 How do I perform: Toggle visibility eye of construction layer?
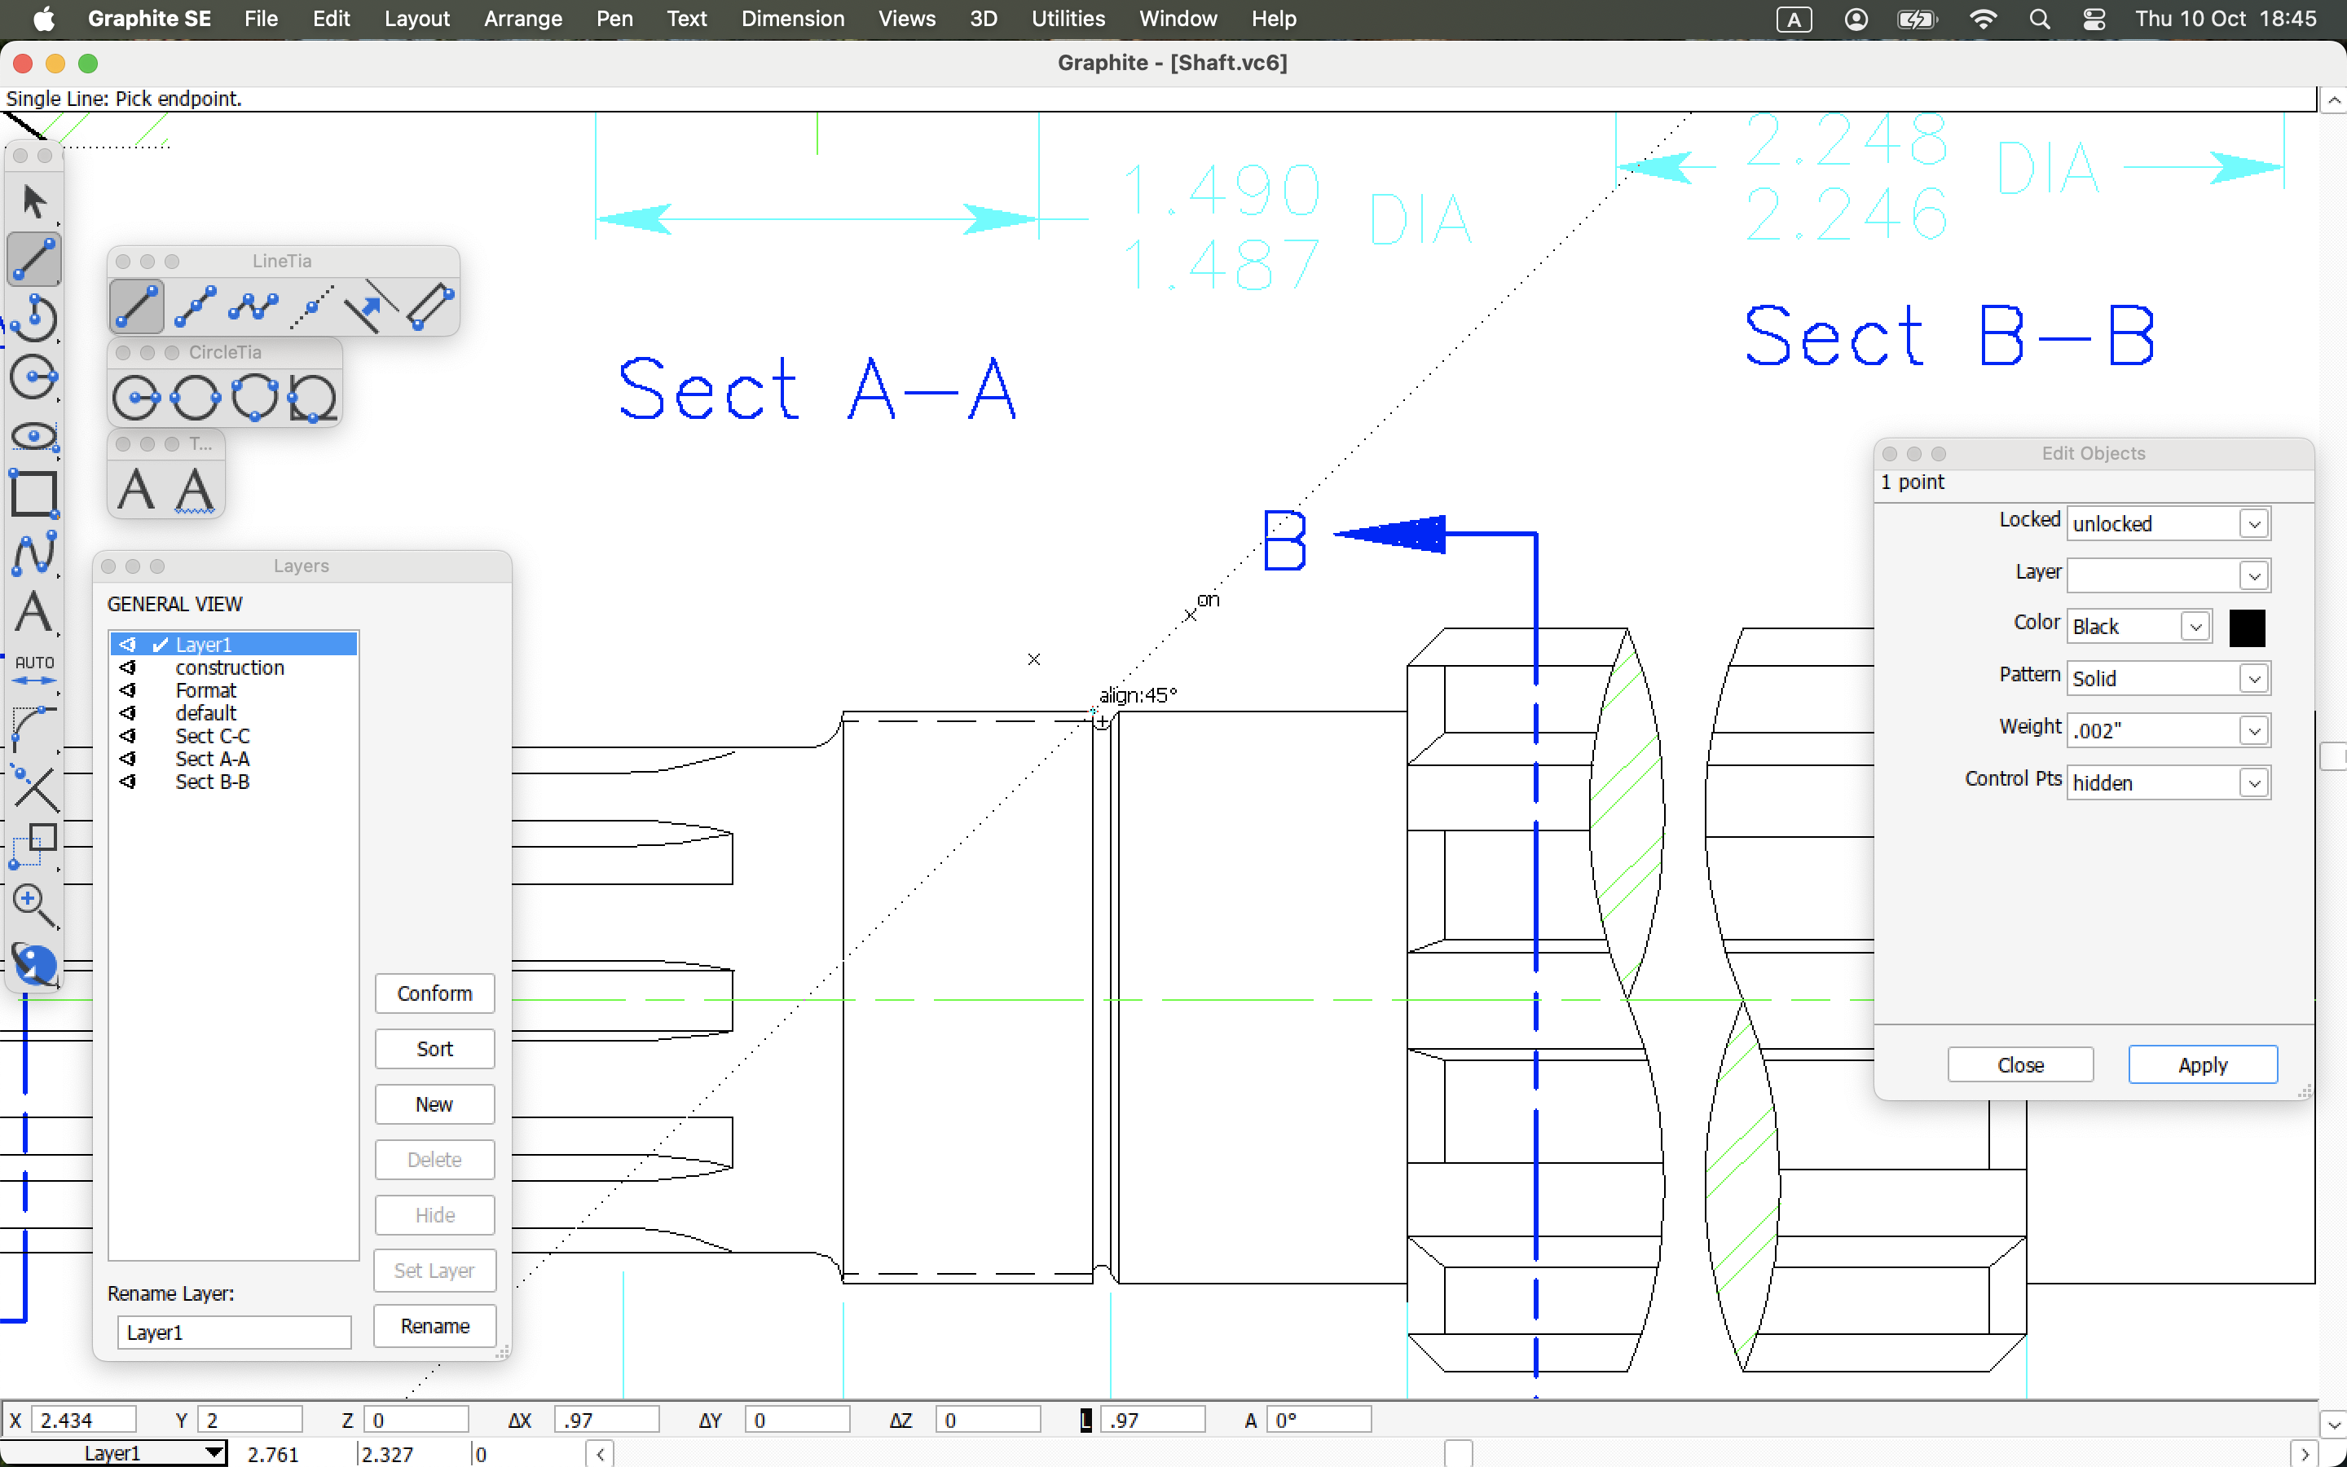coord(128,667)
